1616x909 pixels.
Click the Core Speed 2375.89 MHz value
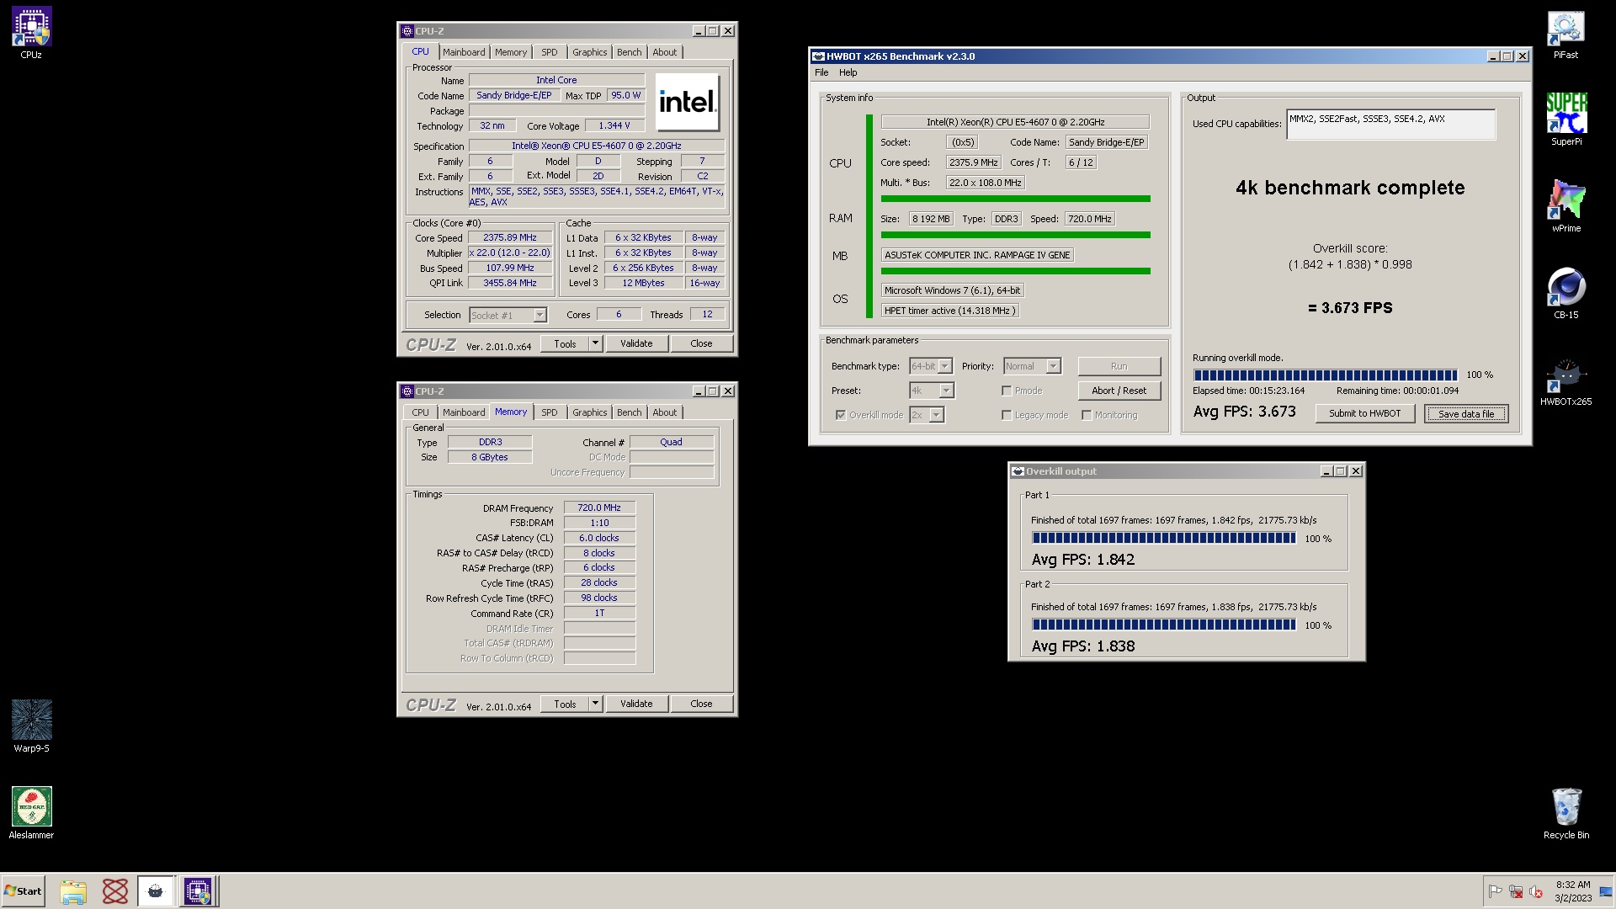pos(510,238)
